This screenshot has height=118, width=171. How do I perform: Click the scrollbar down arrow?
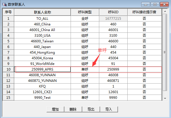pyautogui.click(x=165, y=98)
